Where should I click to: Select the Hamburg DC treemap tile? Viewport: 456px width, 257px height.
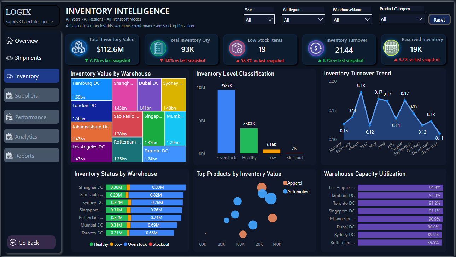[91, 89]
